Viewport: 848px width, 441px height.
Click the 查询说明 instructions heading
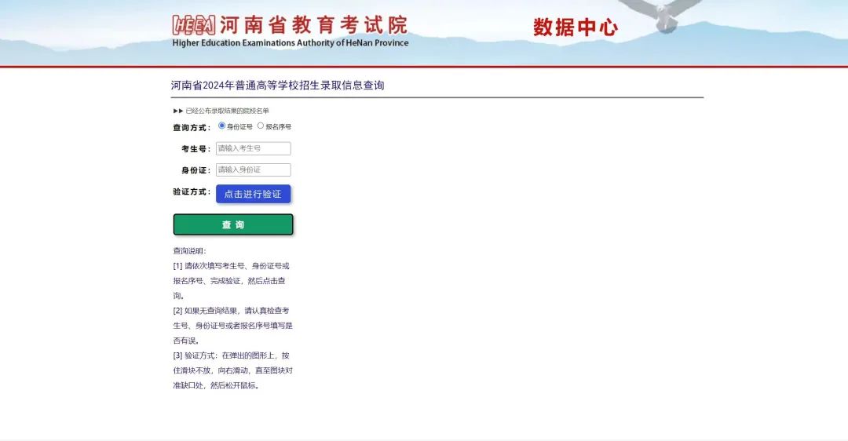coord(189,251)
